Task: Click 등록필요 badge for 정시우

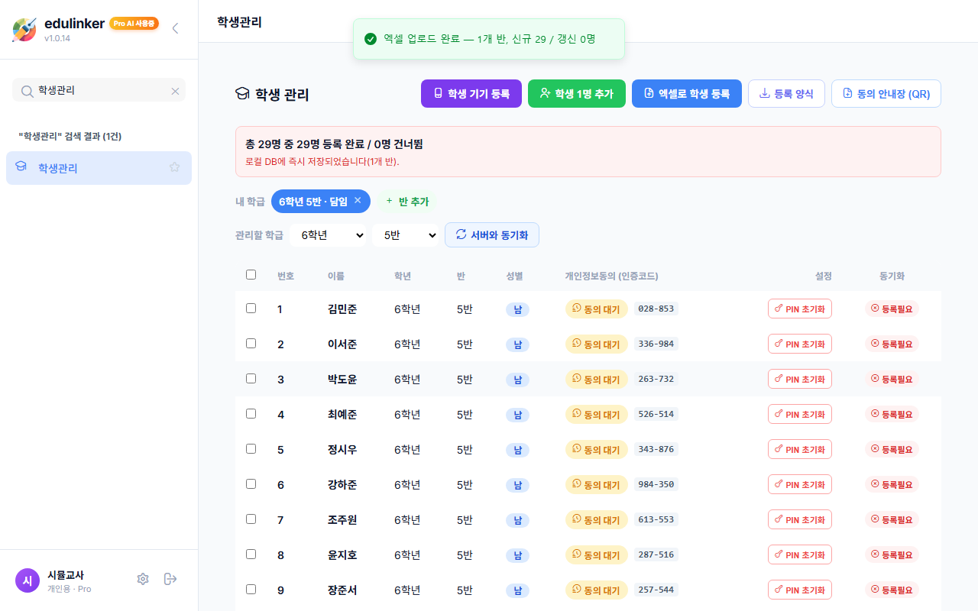Action: point(892,449)
